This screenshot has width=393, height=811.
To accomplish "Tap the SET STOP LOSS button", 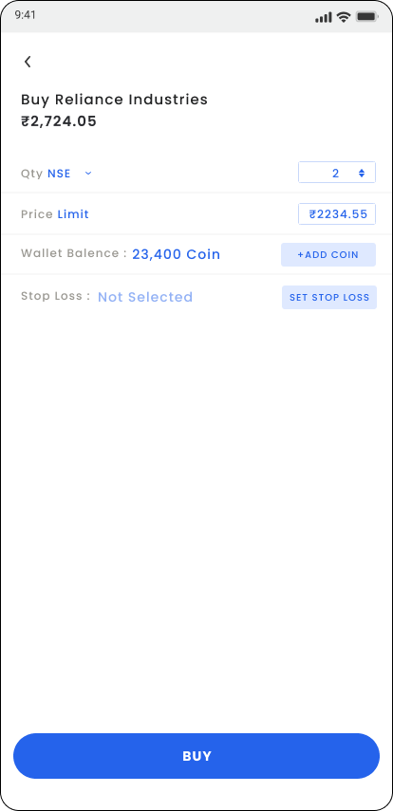I will tap(329, 298).
